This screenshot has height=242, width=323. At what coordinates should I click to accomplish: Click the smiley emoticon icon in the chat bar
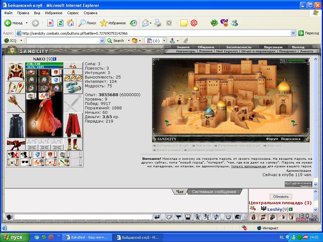[x=228, y=217]
